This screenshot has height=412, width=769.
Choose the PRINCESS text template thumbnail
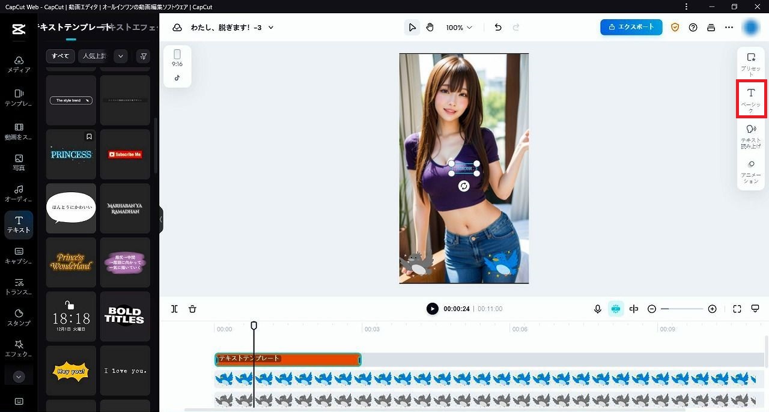[71, 154]
